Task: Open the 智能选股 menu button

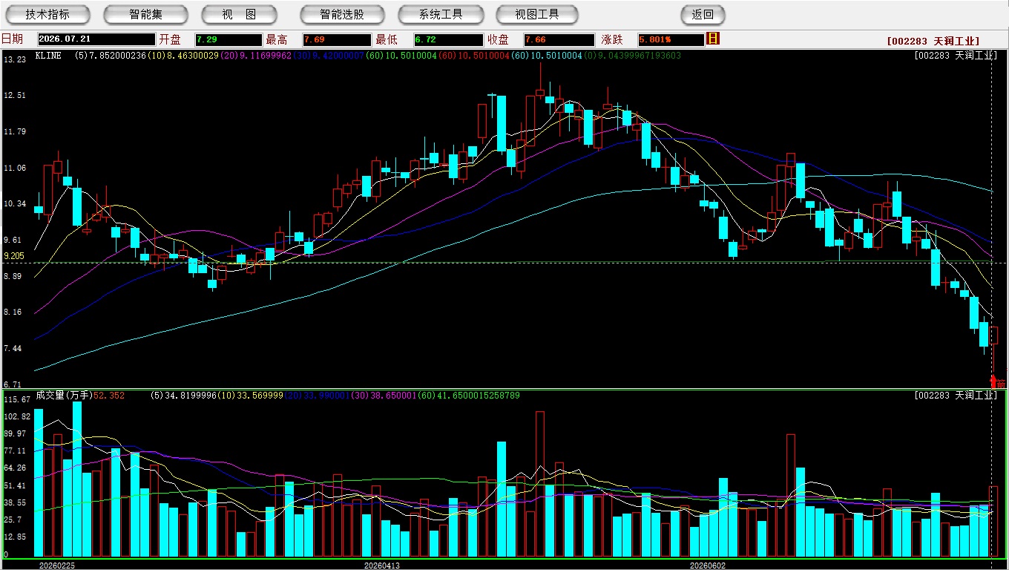Action: pyautogui.click(x=342, y=15)
